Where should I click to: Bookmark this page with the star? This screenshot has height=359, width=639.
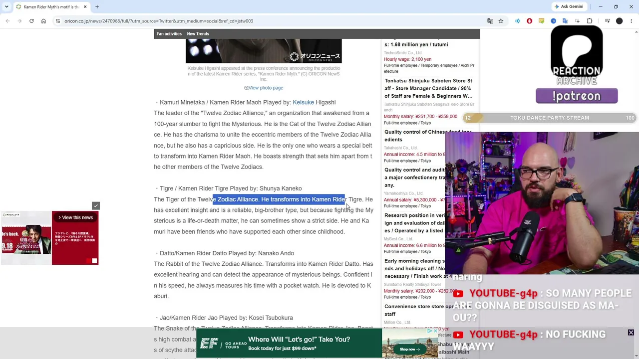pyautogui.click(x=501, y=21)
